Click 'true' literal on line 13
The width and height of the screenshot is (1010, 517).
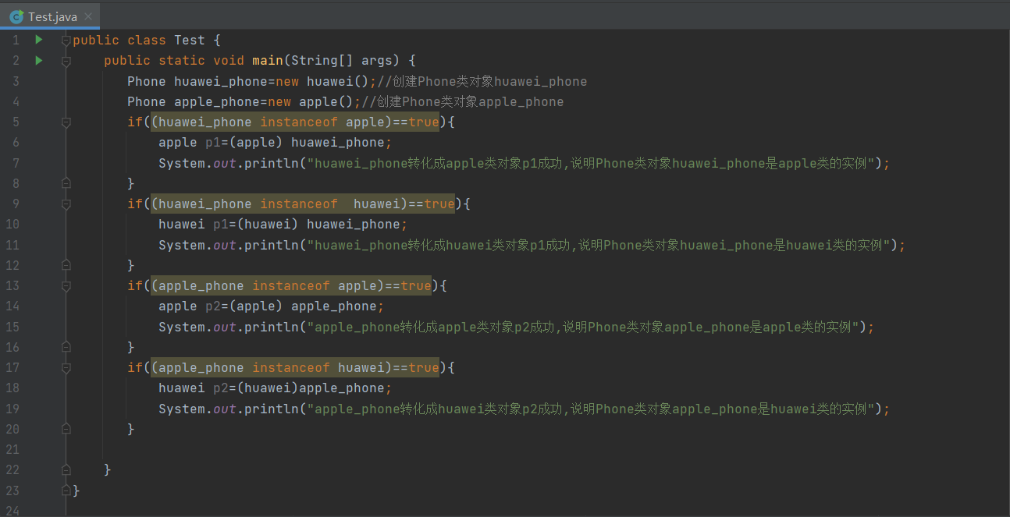point(416,285)
